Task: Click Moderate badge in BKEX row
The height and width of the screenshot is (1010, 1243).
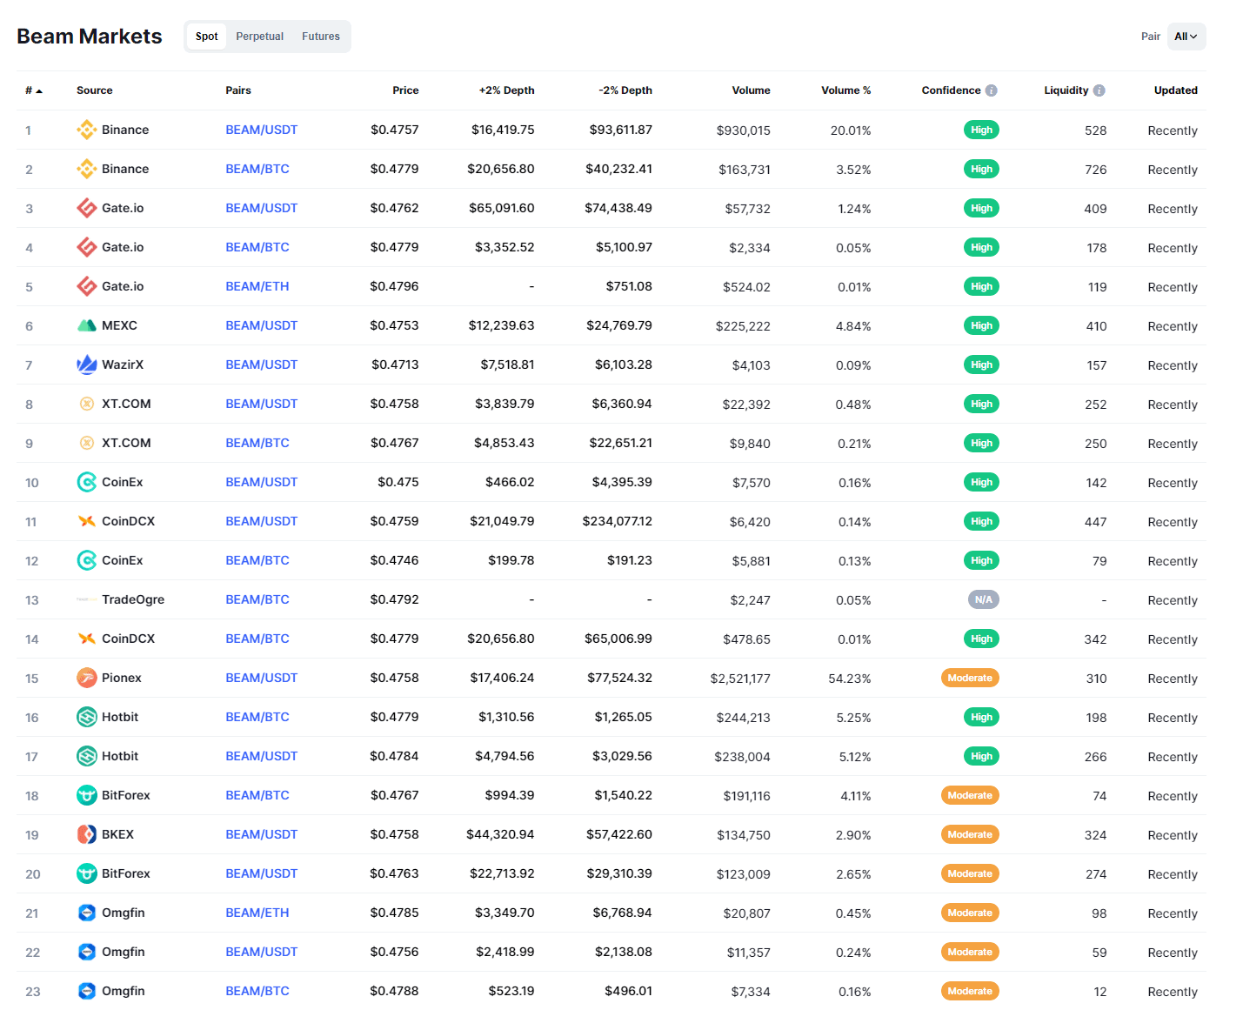Action: [970, 834]
